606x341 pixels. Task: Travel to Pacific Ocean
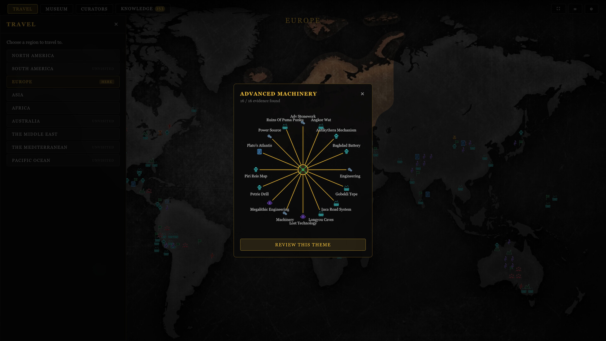[x=63, y=160]
